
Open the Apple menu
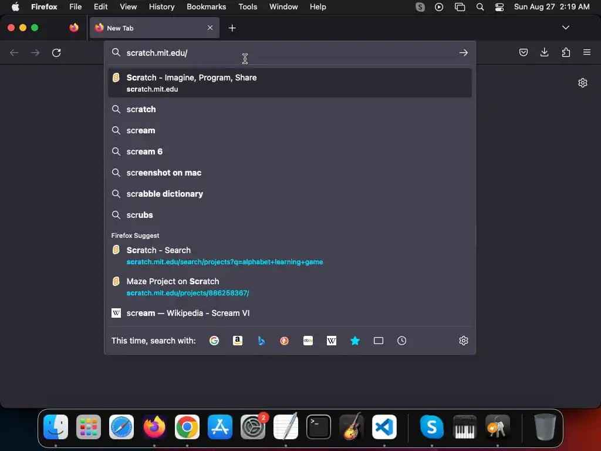click(15, 7)
